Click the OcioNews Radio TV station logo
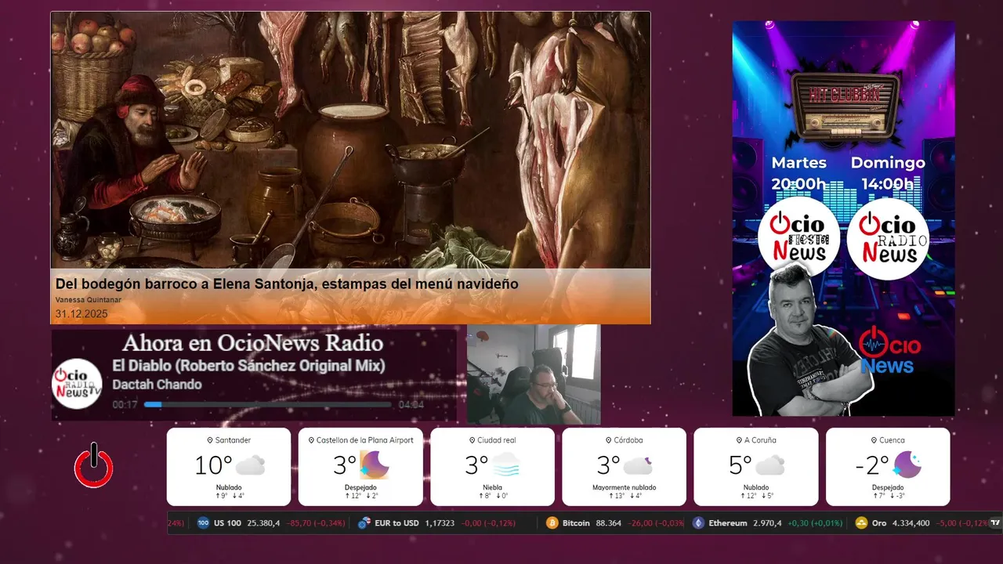1003x564 pixels. pyautogui.click(x=77, y=384)
